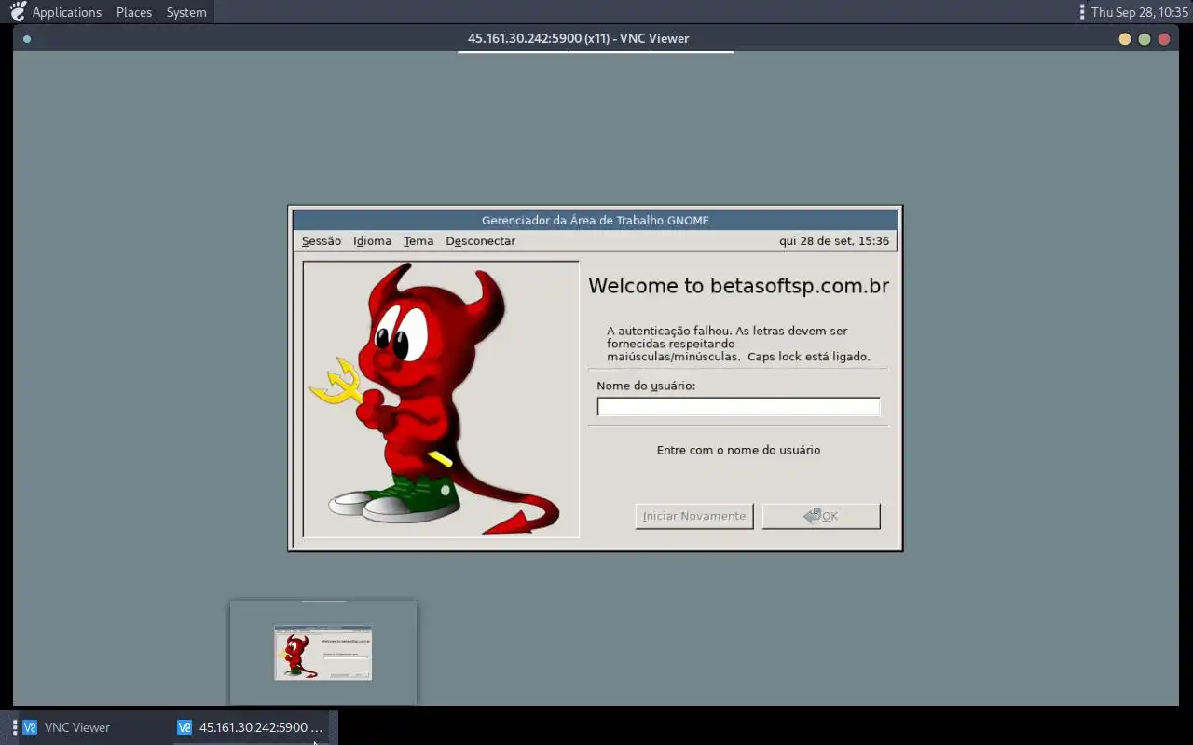This screenshot has width=1193, height=745.
Task: Click the Welcome to betasoftsp.com.br heading
Action: tap(739, 286)
